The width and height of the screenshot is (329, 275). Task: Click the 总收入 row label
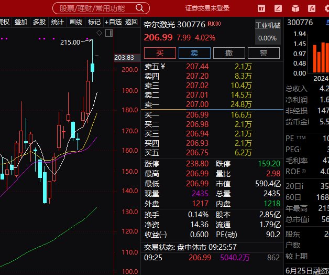(297, 89)
